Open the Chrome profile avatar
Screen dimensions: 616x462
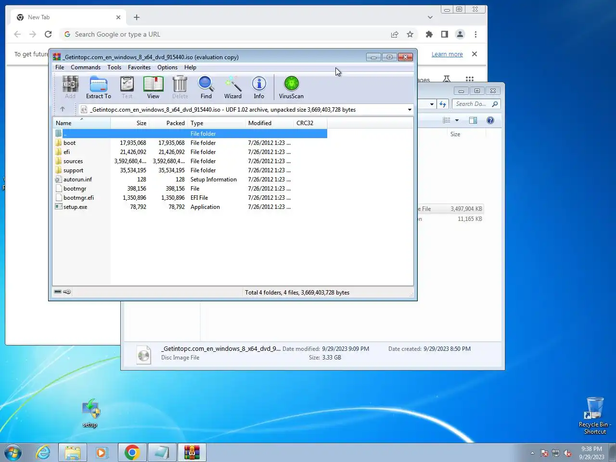tap(460, 34)
